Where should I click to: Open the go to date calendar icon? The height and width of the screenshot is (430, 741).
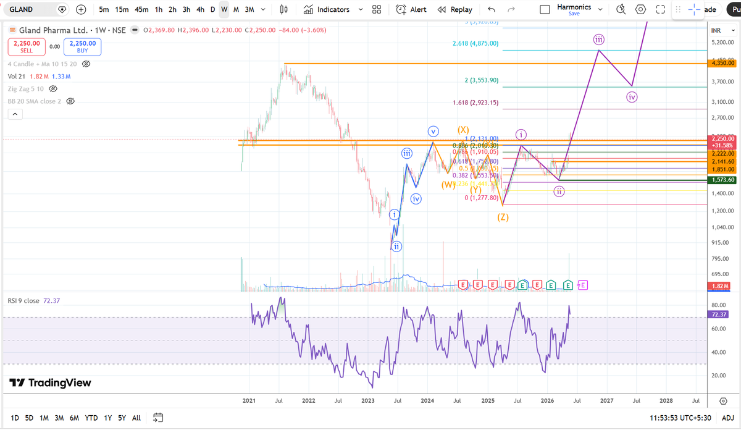click(158, 418)
